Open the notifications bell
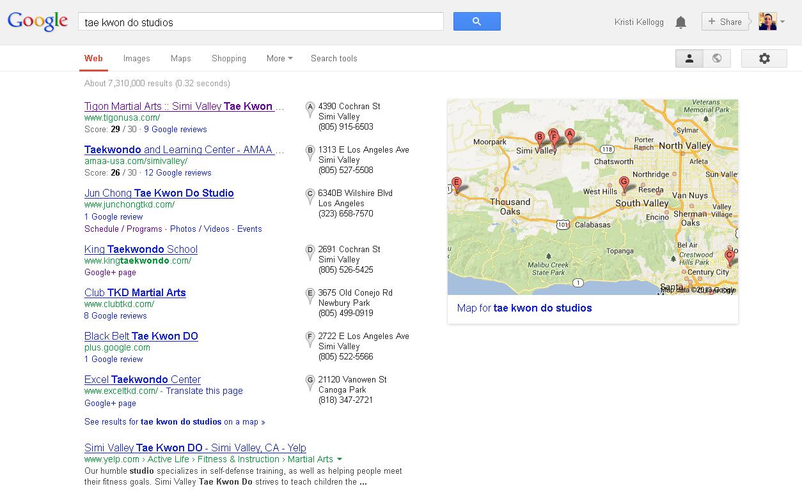This screenshot has height=498, width=802. (680, 22)
